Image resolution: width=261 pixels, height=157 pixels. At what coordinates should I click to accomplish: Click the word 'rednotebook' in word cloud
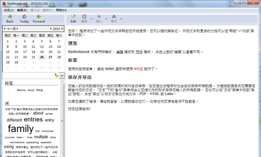point(17,142)
